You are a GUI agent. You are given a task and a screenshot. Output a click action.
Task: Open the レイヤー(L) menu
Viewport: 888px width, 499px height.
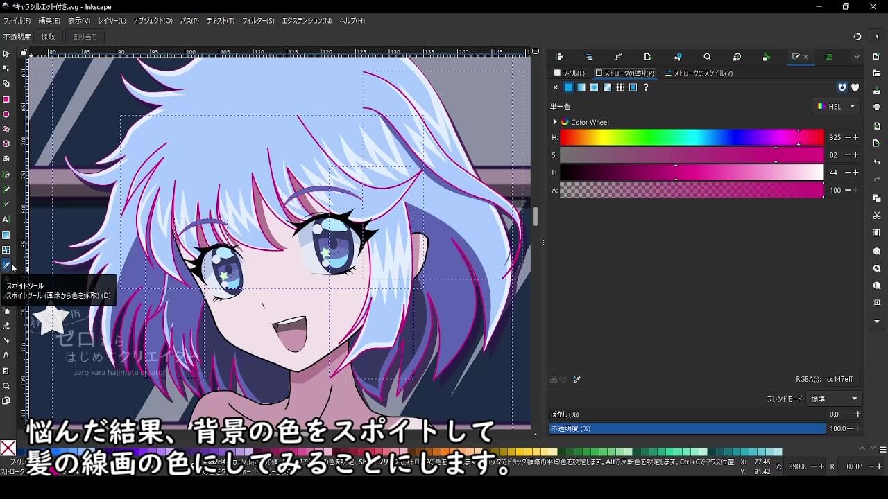pyautogui.click(x=111, y=21)
